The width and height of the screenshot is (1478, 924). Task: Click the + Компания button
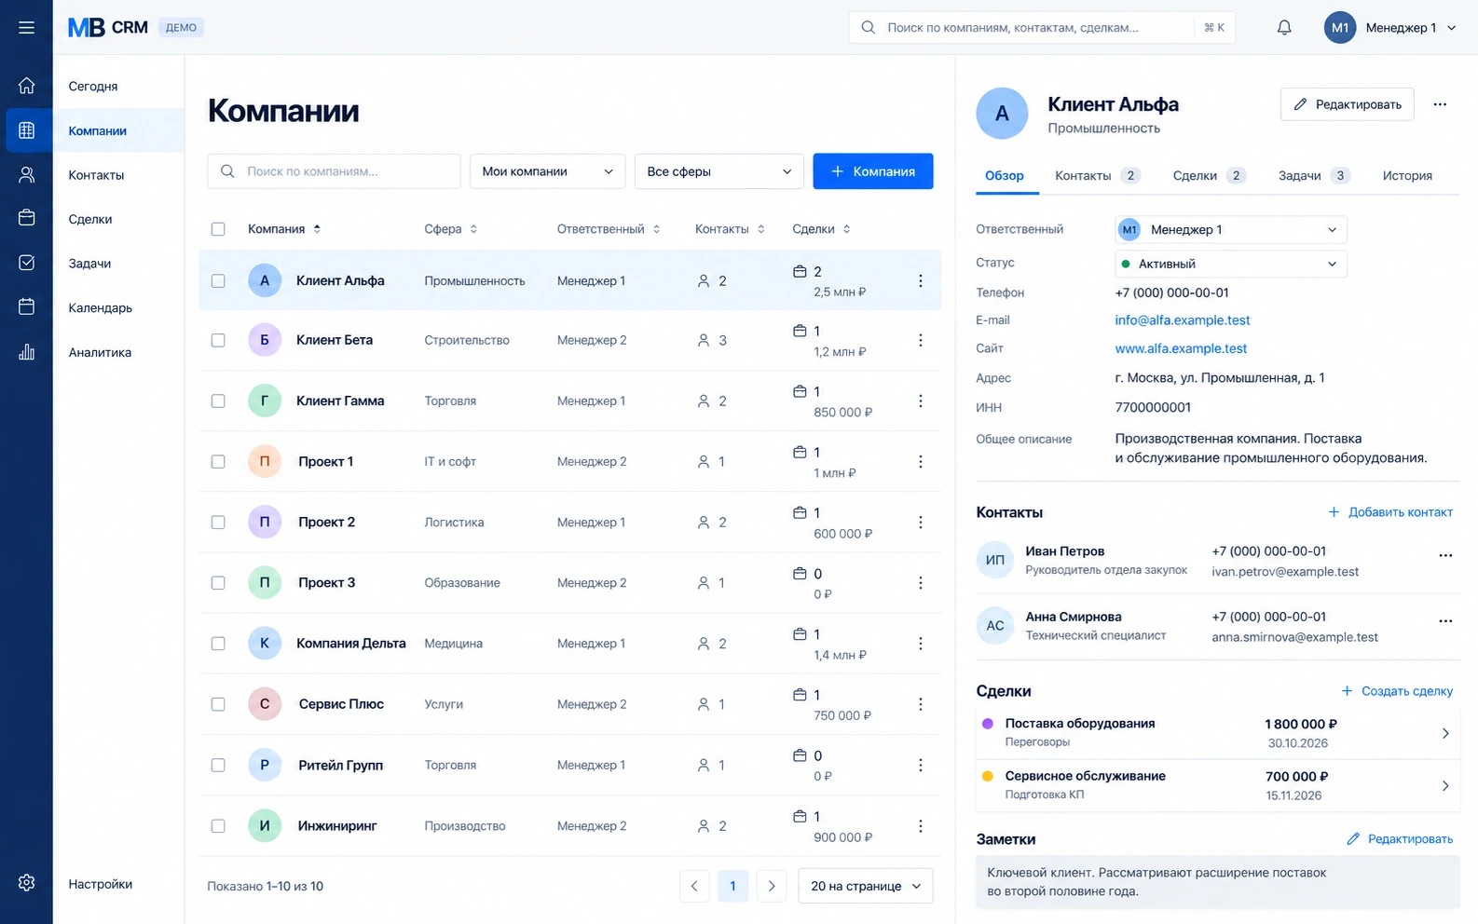(x=872, y=171)
